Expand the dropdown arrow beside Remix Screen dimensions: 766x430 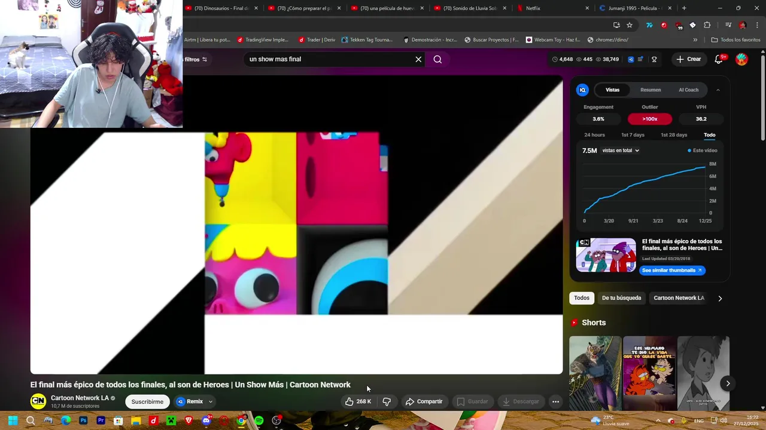tap(210, 402)
